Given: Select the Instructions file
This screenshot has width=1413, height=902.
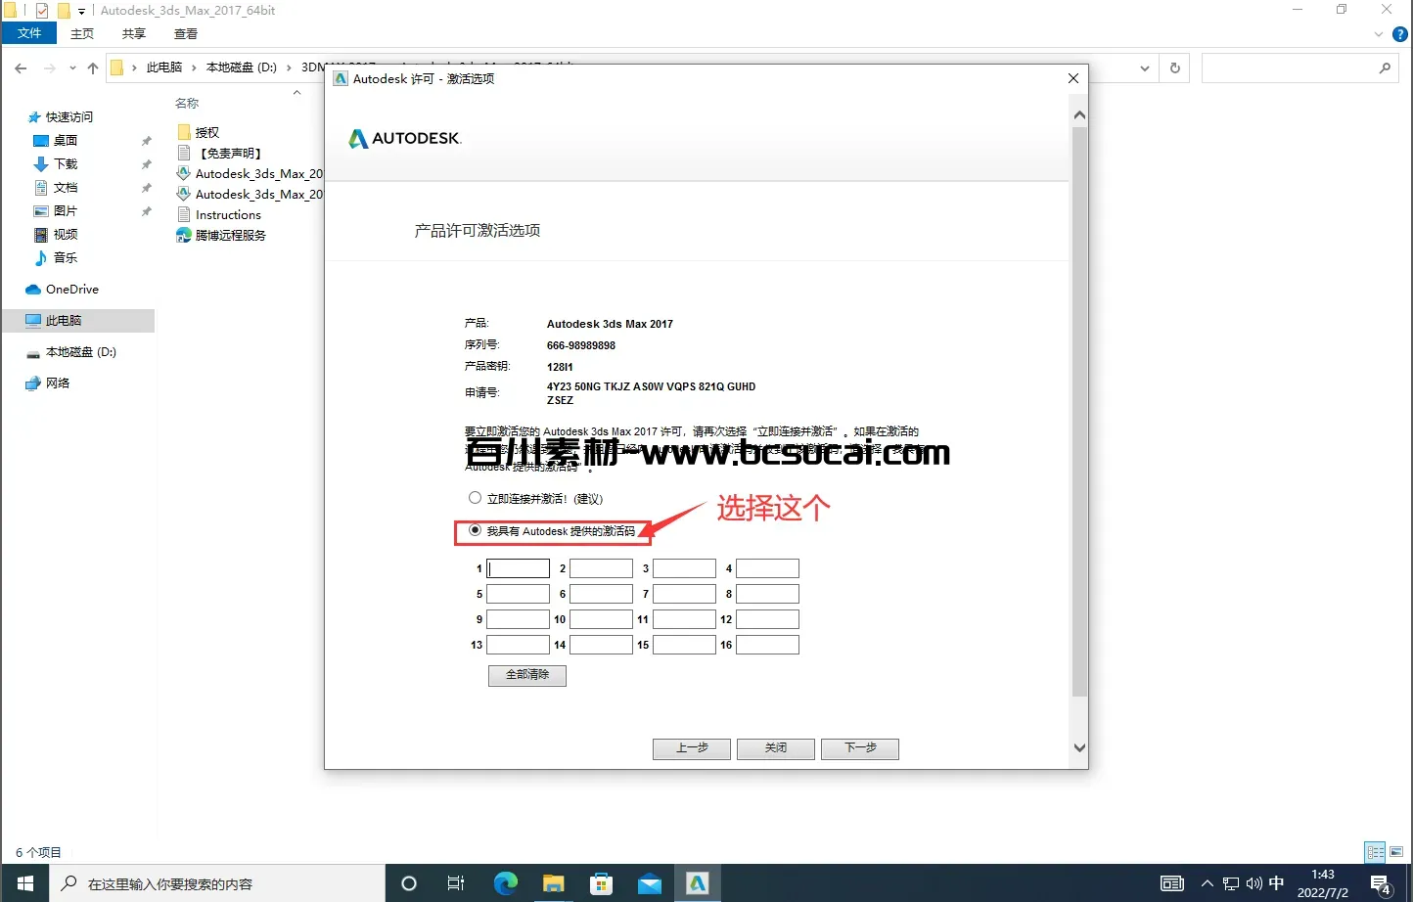Looking at the screenshot, I should [x=228, y=214].
